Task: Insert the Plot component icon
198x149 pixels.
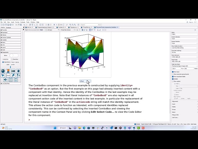Action: coord(3,75)
